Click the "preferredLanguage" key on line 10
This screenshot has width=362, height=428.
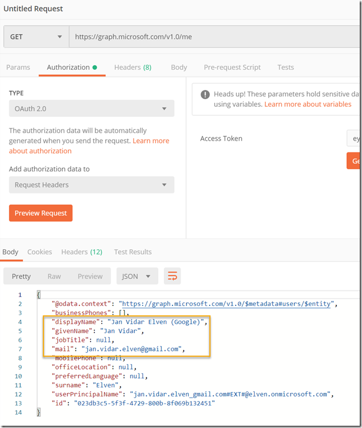pyautogui.click(x=87, y=376)
